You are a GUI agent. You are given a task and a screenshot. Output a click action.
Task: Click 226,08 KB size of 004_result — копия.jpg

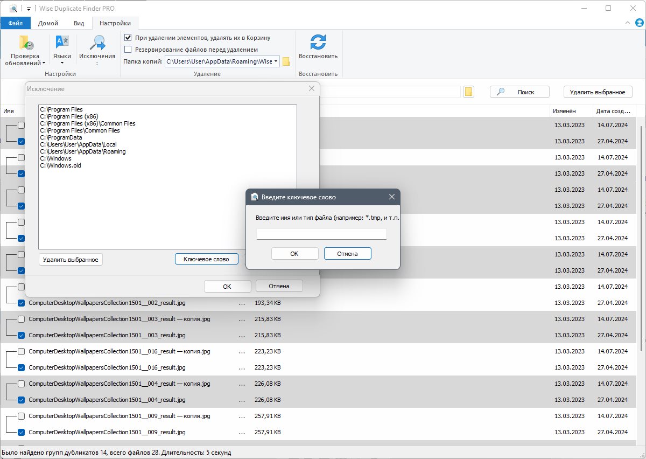[x=268, y=384]
